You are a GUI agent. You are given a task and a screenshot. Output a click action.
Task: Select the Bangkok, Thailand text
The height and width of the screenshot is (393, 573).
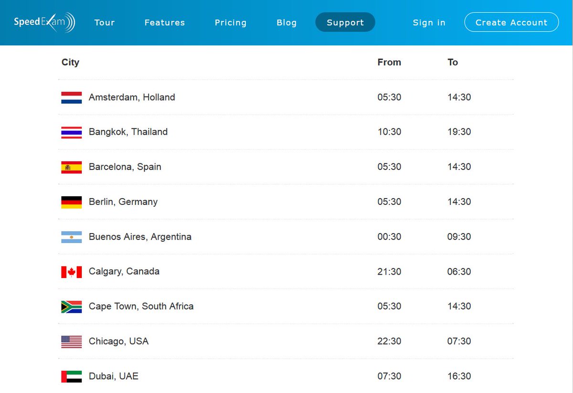pos(128,132)
